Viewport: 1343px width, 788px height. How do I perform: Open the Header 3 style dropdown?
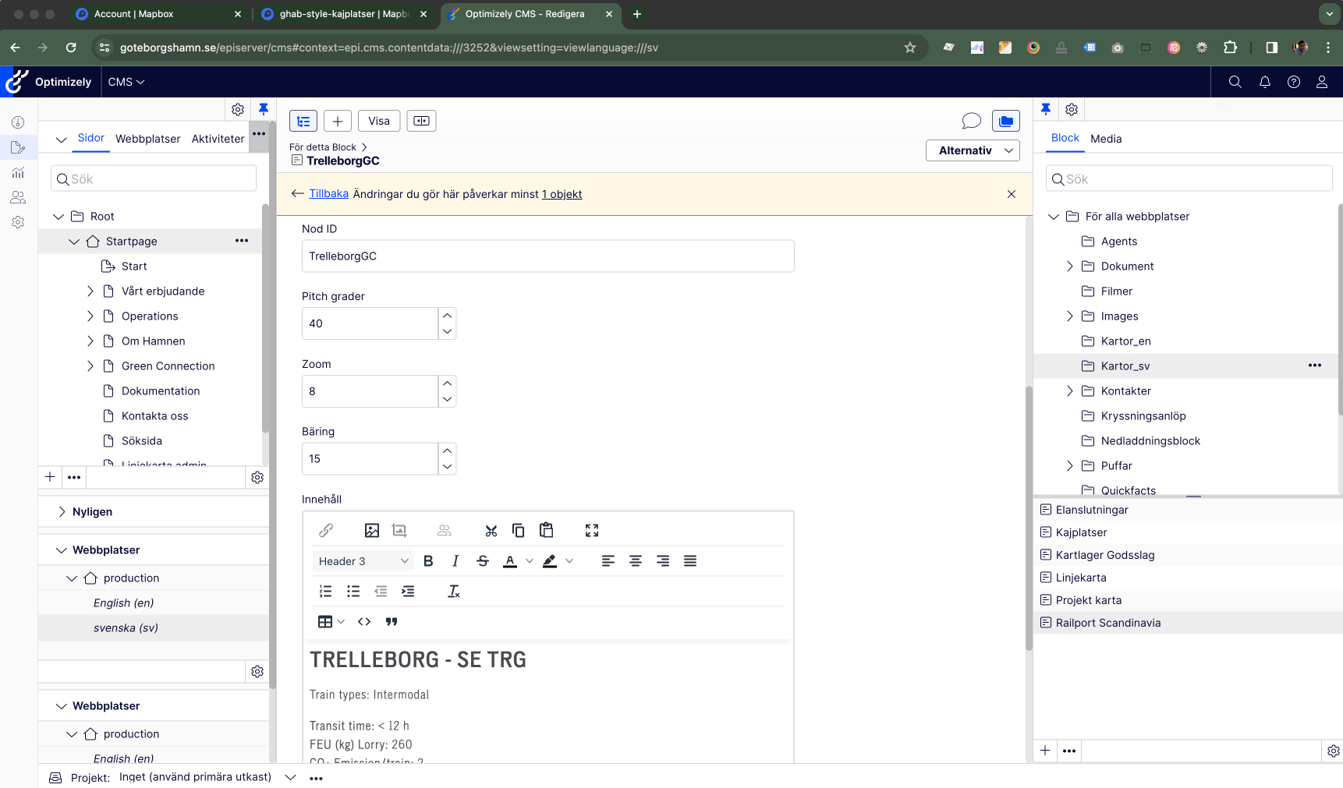363,561
